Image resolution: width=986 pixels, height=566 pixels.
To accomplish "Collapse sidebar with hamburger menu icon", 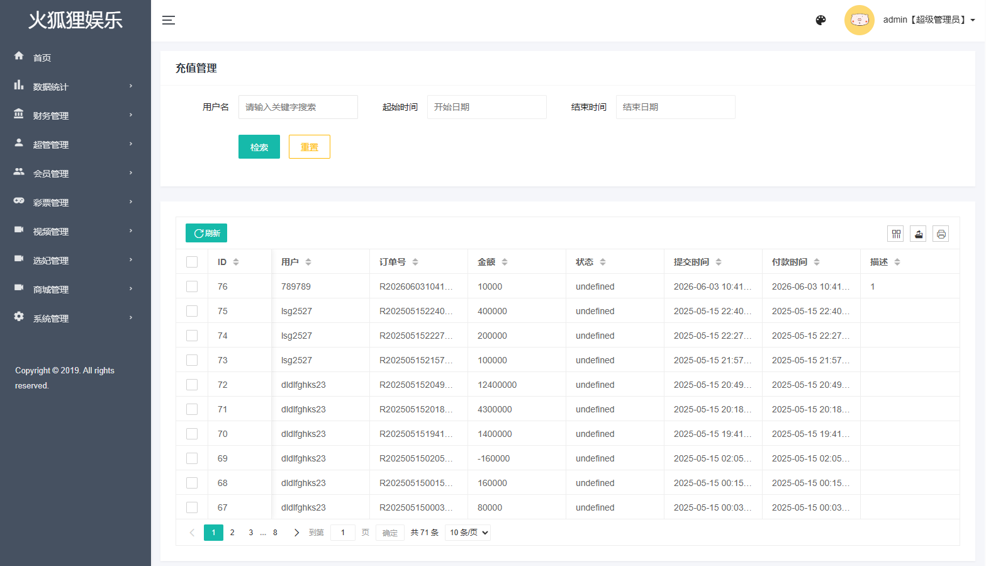I will point(169,20).
